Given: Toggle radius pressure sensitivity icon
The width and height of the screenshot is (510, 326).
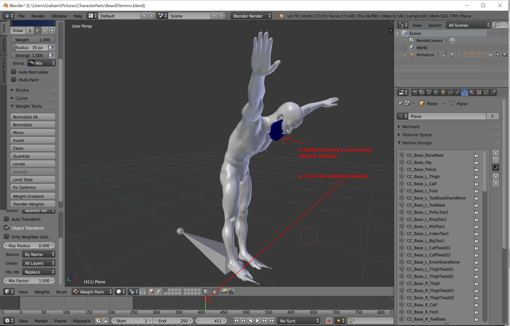Looking at the screenshot, I should click(x=52, y=47).
